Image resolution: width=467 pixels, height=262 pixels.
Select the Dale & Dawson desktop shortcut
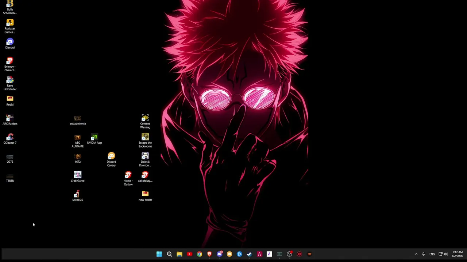click(145, 160)
